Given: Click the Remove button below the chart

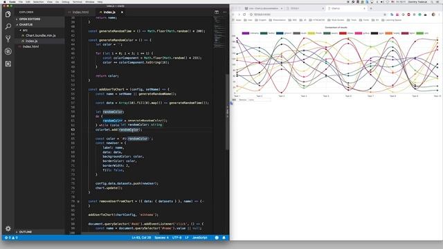Looking at the screenshot, I should tap(242, 100).
